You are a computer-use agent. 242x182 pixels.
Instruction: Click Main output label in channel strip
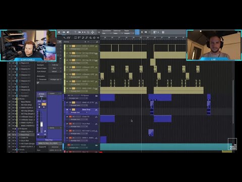point(42,96)
